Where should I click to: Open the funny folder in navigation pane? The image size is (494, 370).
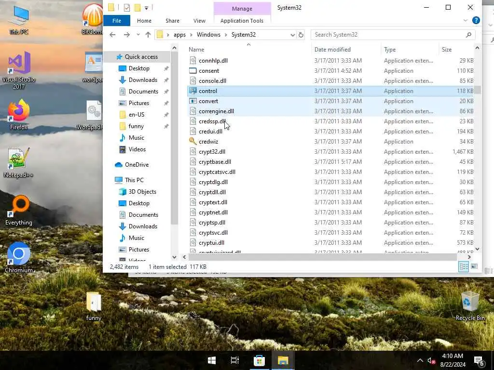point(136,126)
